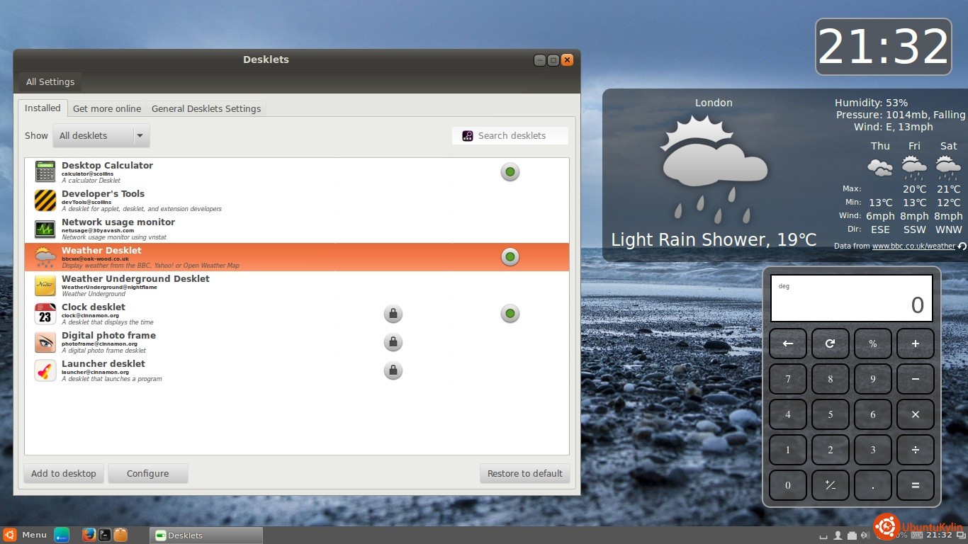Viewport: 968px width, 544px height.
Task: Open the Show 'All desklets' dropdown
Action: (101, 136)
